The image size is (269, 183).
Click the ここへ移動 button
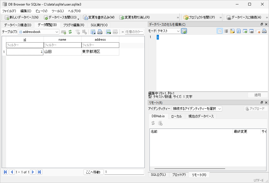pyautogui.click(x=93, y=172)
